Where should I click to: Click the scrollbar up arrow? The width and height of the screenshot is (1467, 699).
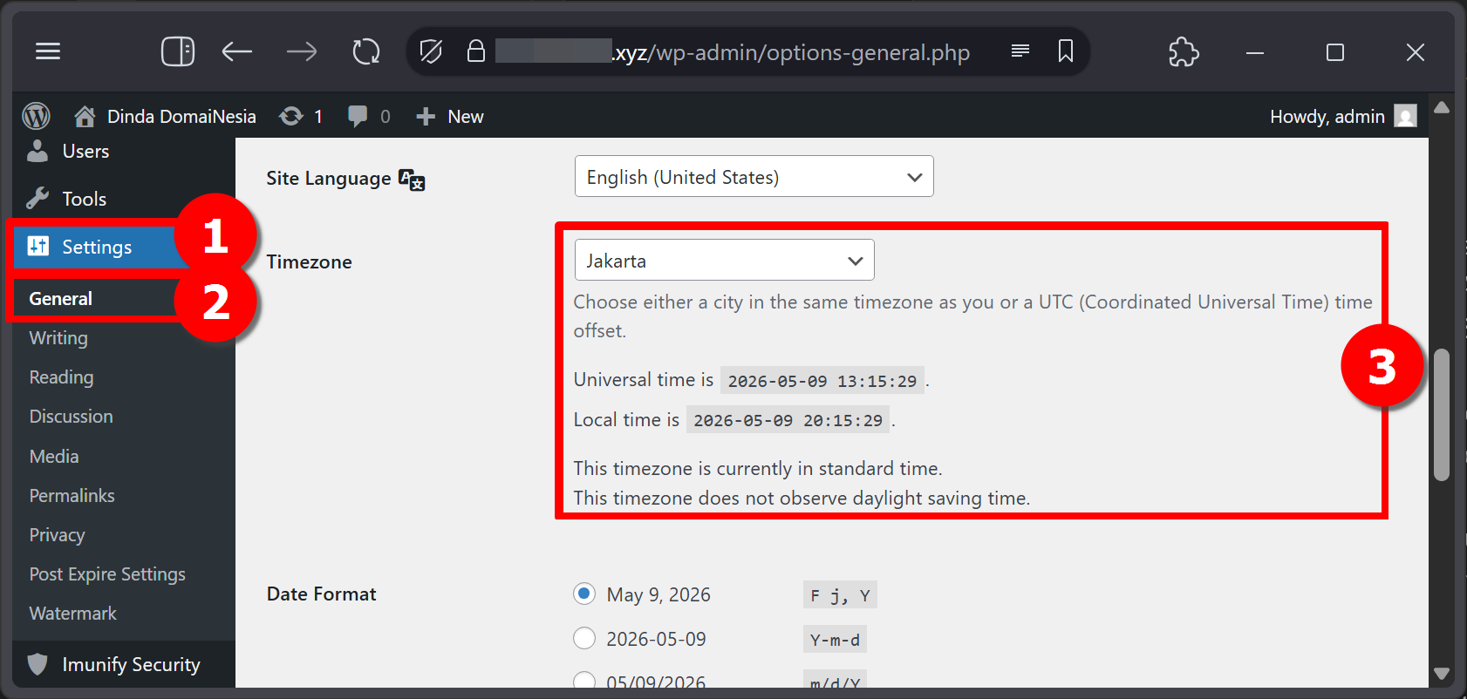pos(1442,107)
